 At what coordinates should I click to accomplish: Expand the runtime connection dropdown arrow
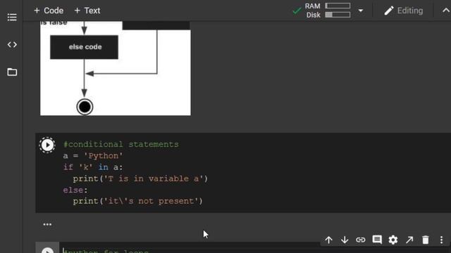[x=360, y=11]
